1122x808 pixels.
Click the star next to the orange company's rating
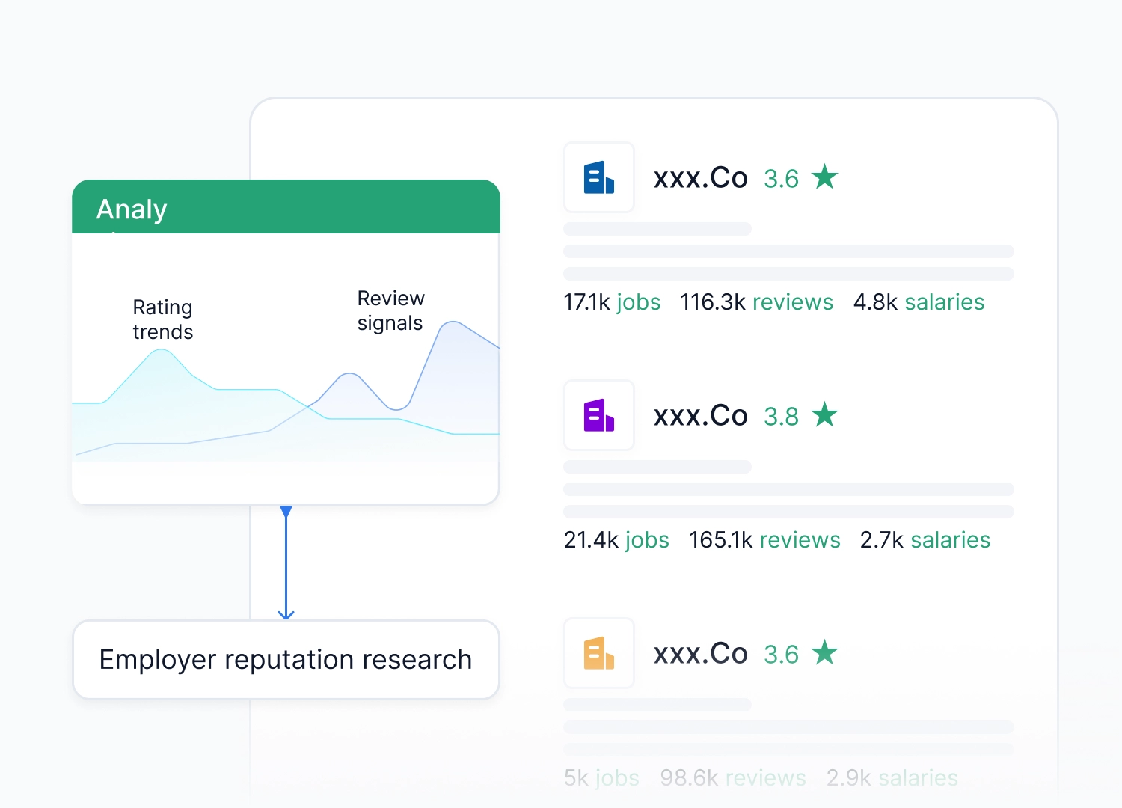point(824,653)
